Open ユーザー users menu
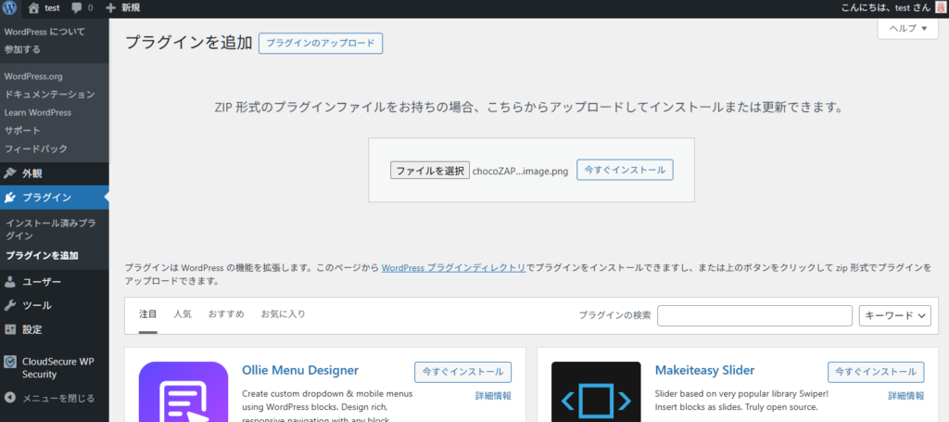 click(x=41, y=281)
